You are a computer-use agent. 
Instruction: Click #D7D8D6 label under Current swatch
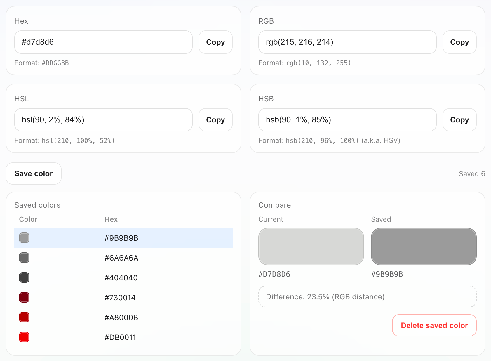point(274,274)
